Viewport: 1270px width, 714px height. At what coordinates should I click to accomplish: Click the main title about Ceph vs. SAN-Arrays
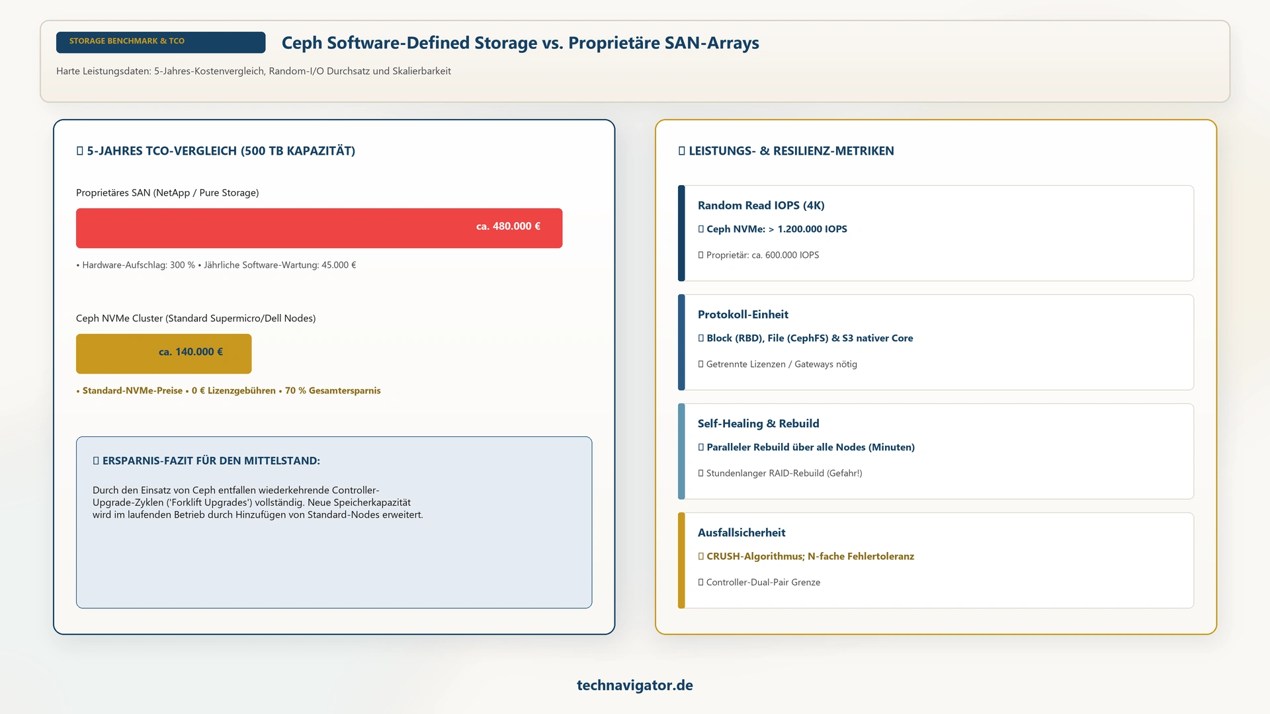[520, 43]
